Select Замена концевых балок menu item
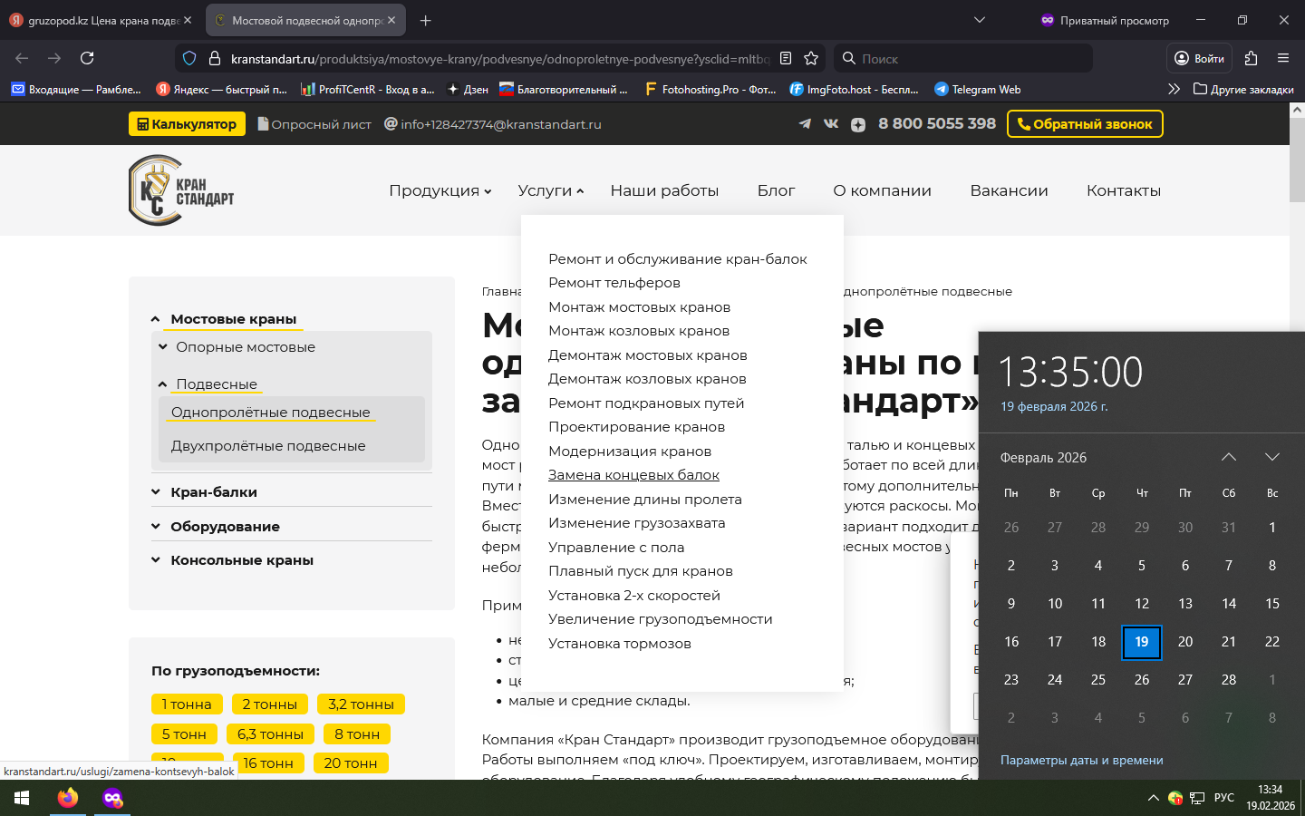The image size is (1305, 816). [x=633, y=475]
